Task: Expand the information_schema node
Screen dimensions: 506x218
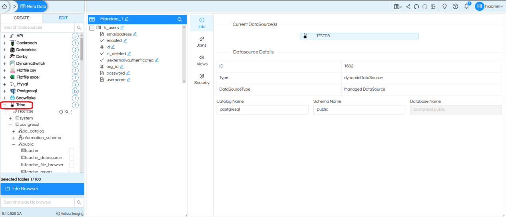Action: [14, 138]
